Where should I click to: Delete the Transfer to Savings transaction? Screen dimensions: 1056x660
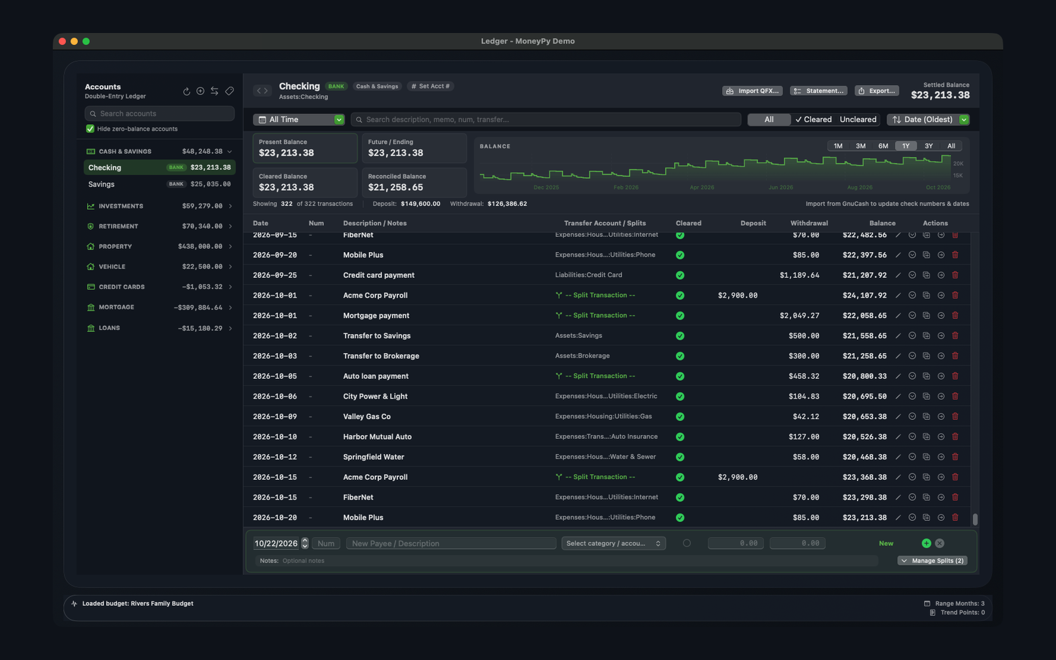[955, 335]
